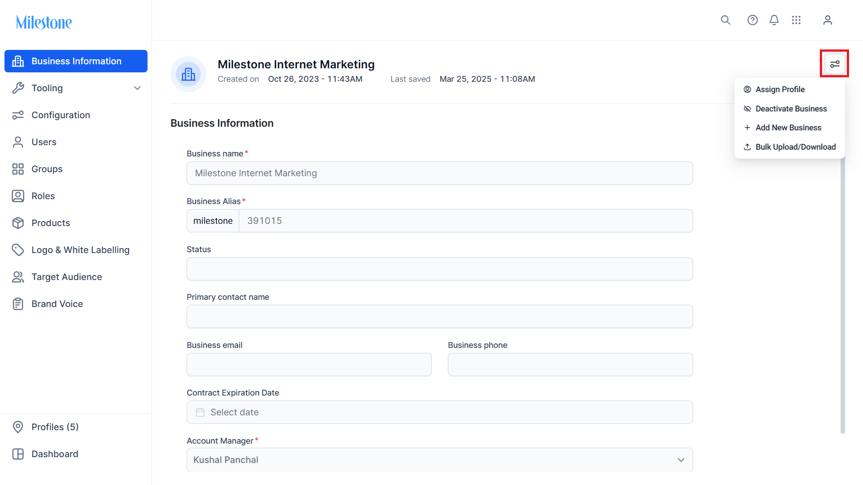Go to Configuration in the sidebar
Screen dimensions: 863x485
click(76, 115)
